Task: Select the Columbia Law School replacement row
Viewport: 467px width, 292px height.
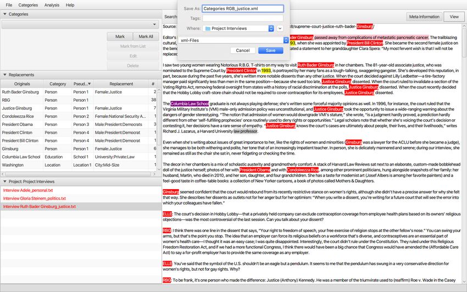Action: coord(79,157)
